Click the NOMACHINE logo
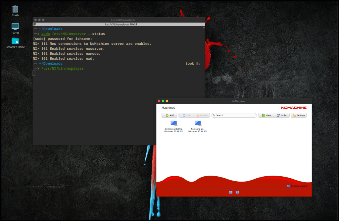The image size is (339, 221). click(x=294, y=108)
